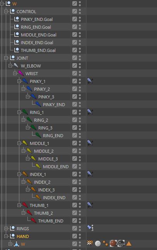This screenshot has height=250, width=157.
Task: Click the constraint tag on RINGS
Action: tap(90, 228)
